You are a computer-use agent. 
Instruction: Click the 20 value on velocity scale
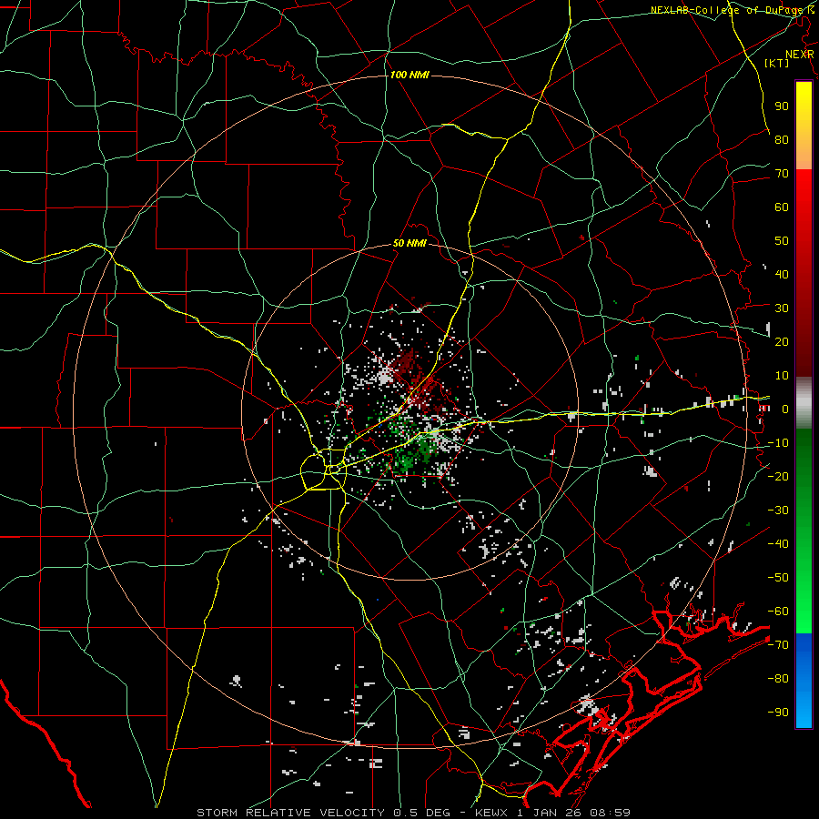click(x=782, y=341)
